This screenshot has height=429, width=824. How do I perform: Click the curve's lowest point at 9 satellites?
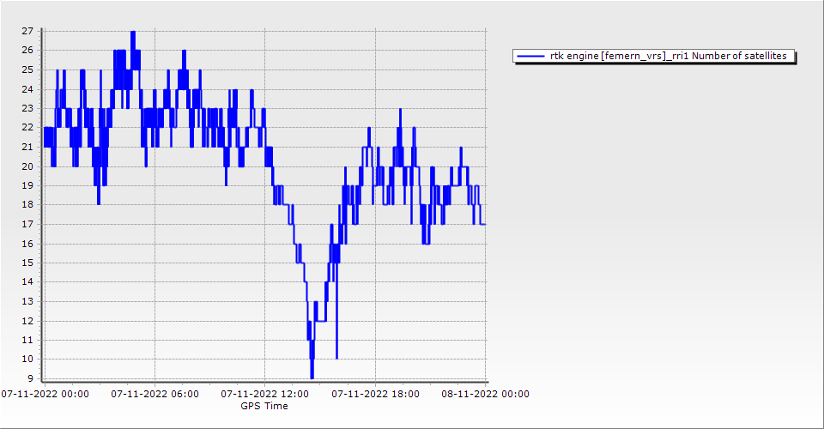[x=312, y=378]
